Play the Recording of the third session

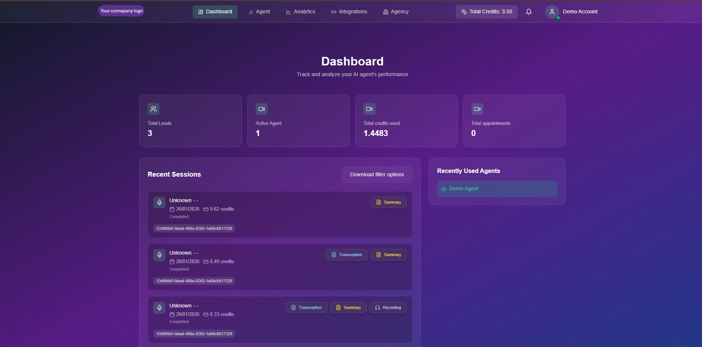(x=387, y=307)
